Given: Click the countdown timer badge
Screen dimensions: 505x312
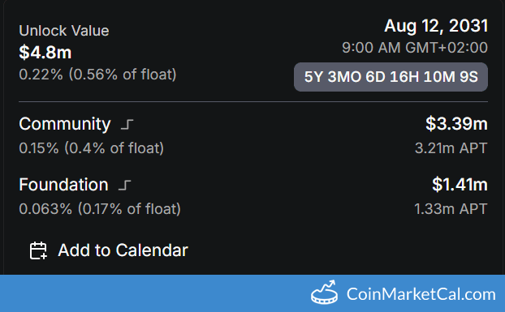Looking at the screenshot, I should [x=391, y=77].
